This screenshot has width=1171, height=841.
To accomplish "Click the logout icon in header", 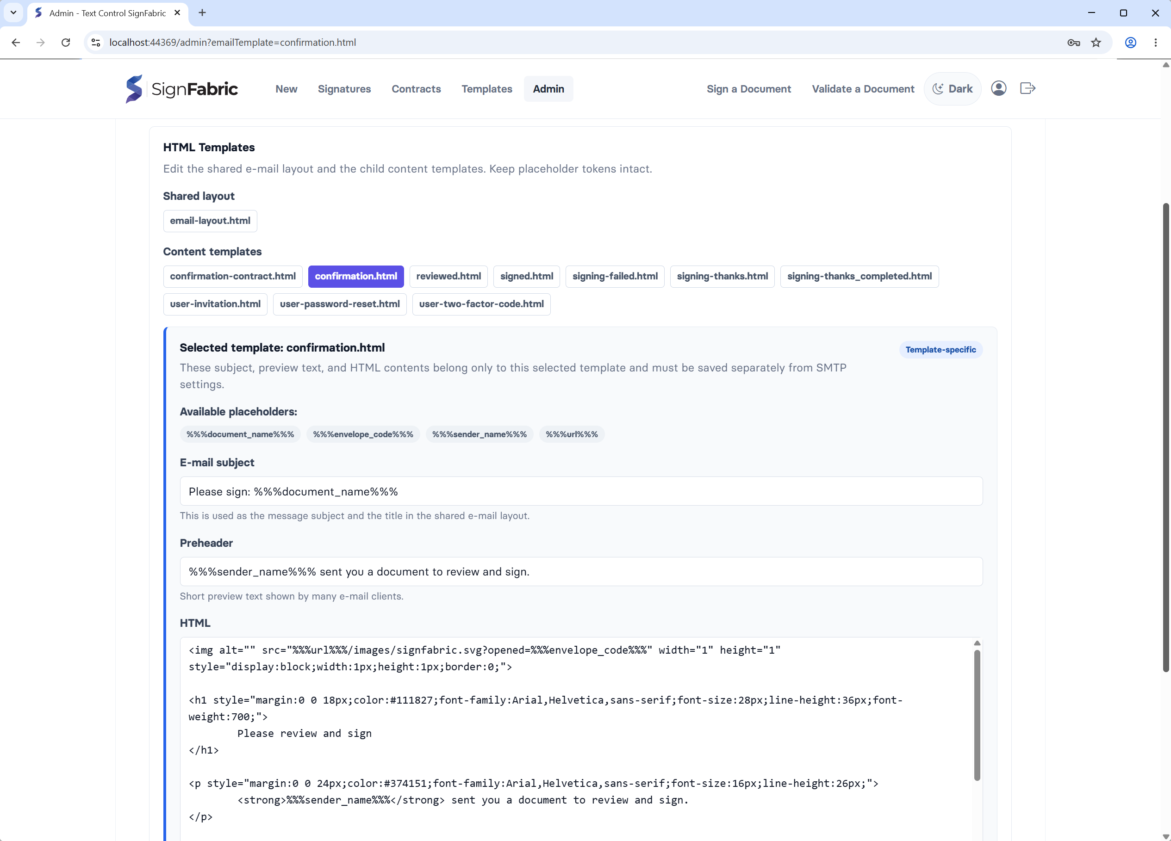I will tap(1028, 88).
